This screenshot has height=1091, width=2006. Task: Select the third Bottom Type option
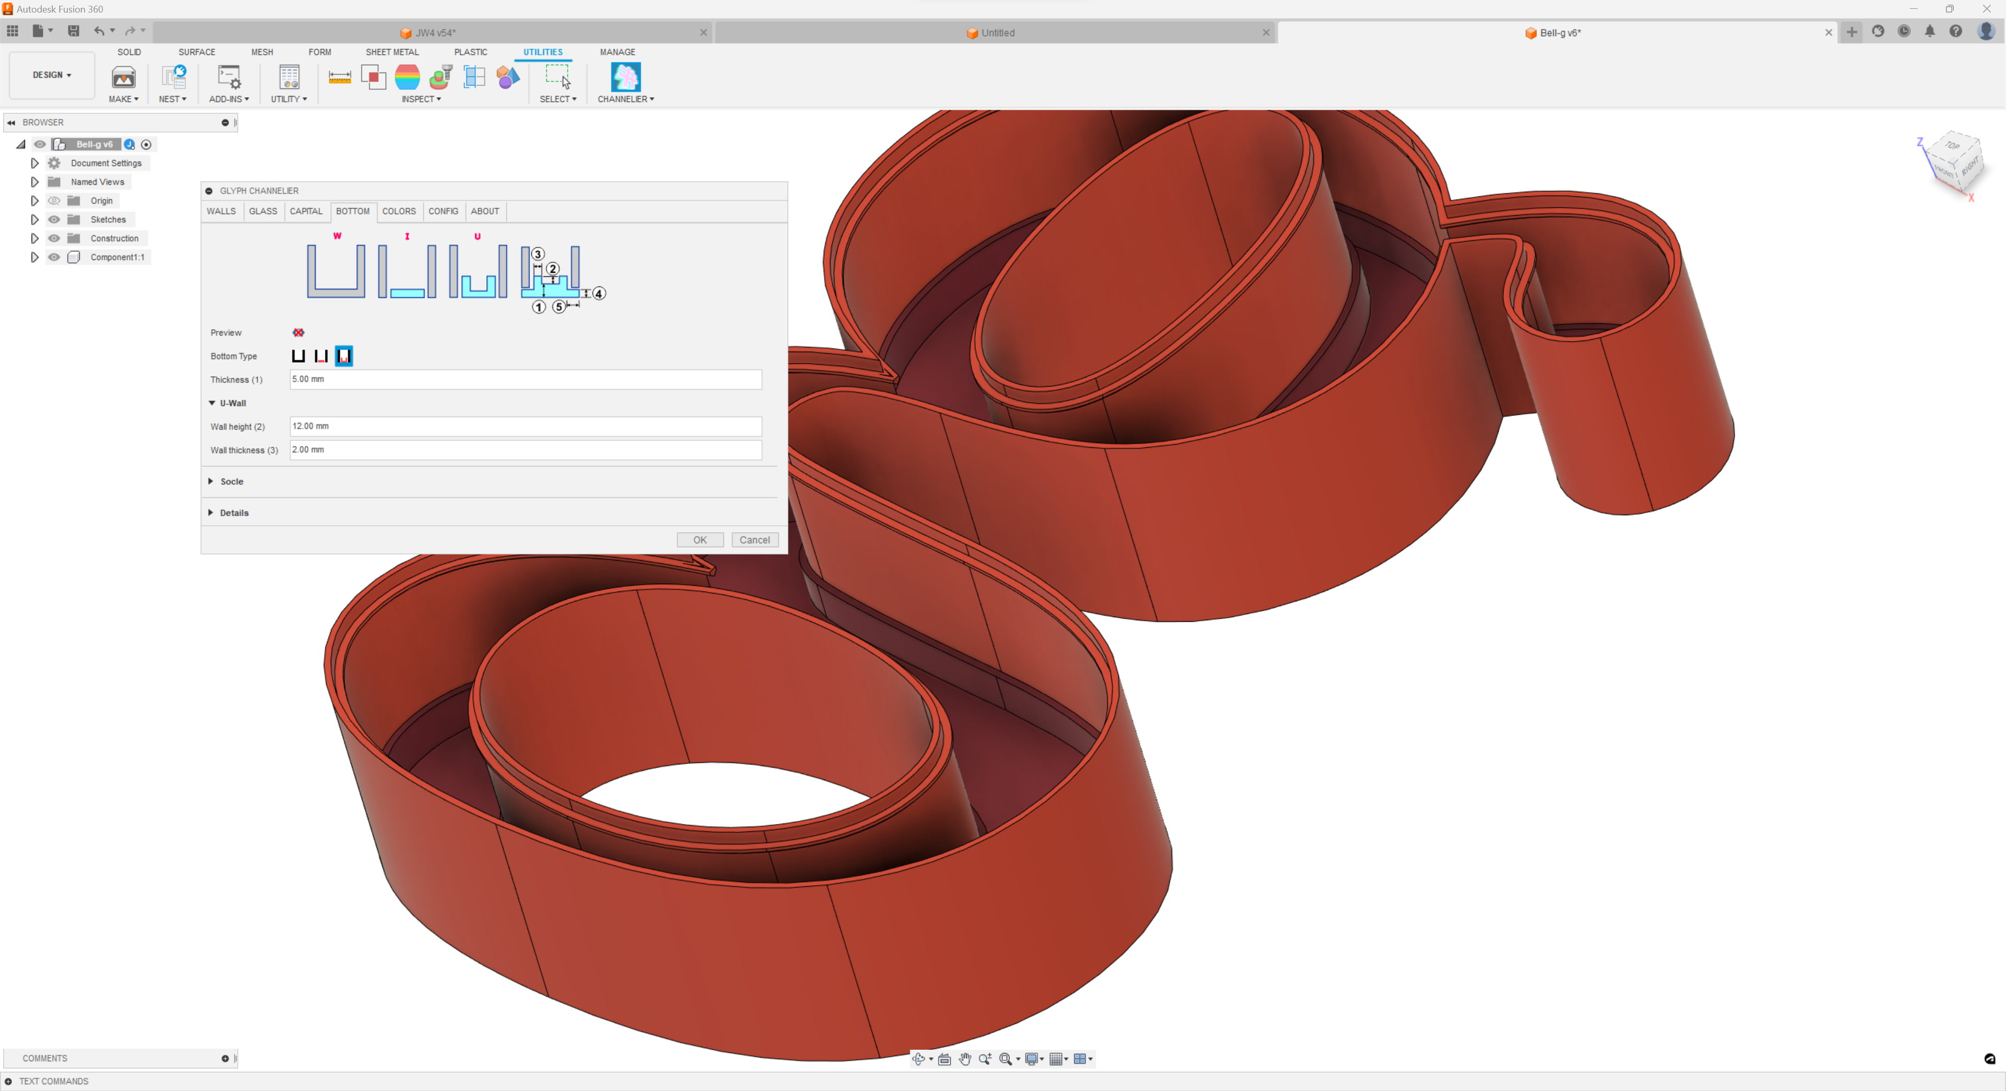343,356
